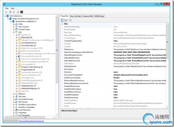This screenshot has height=127, width=174.
Task: Click the Program under testning list icon
Action: (19, 67)
